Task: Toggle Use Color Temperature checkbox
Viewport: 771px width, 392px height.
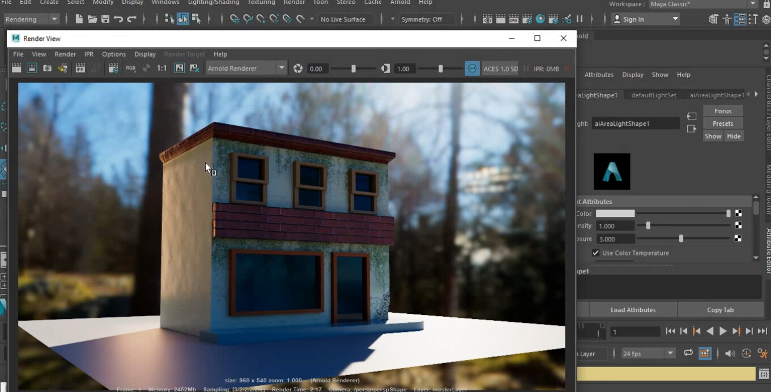Action: pyautogui.click(x=595, y=253)
